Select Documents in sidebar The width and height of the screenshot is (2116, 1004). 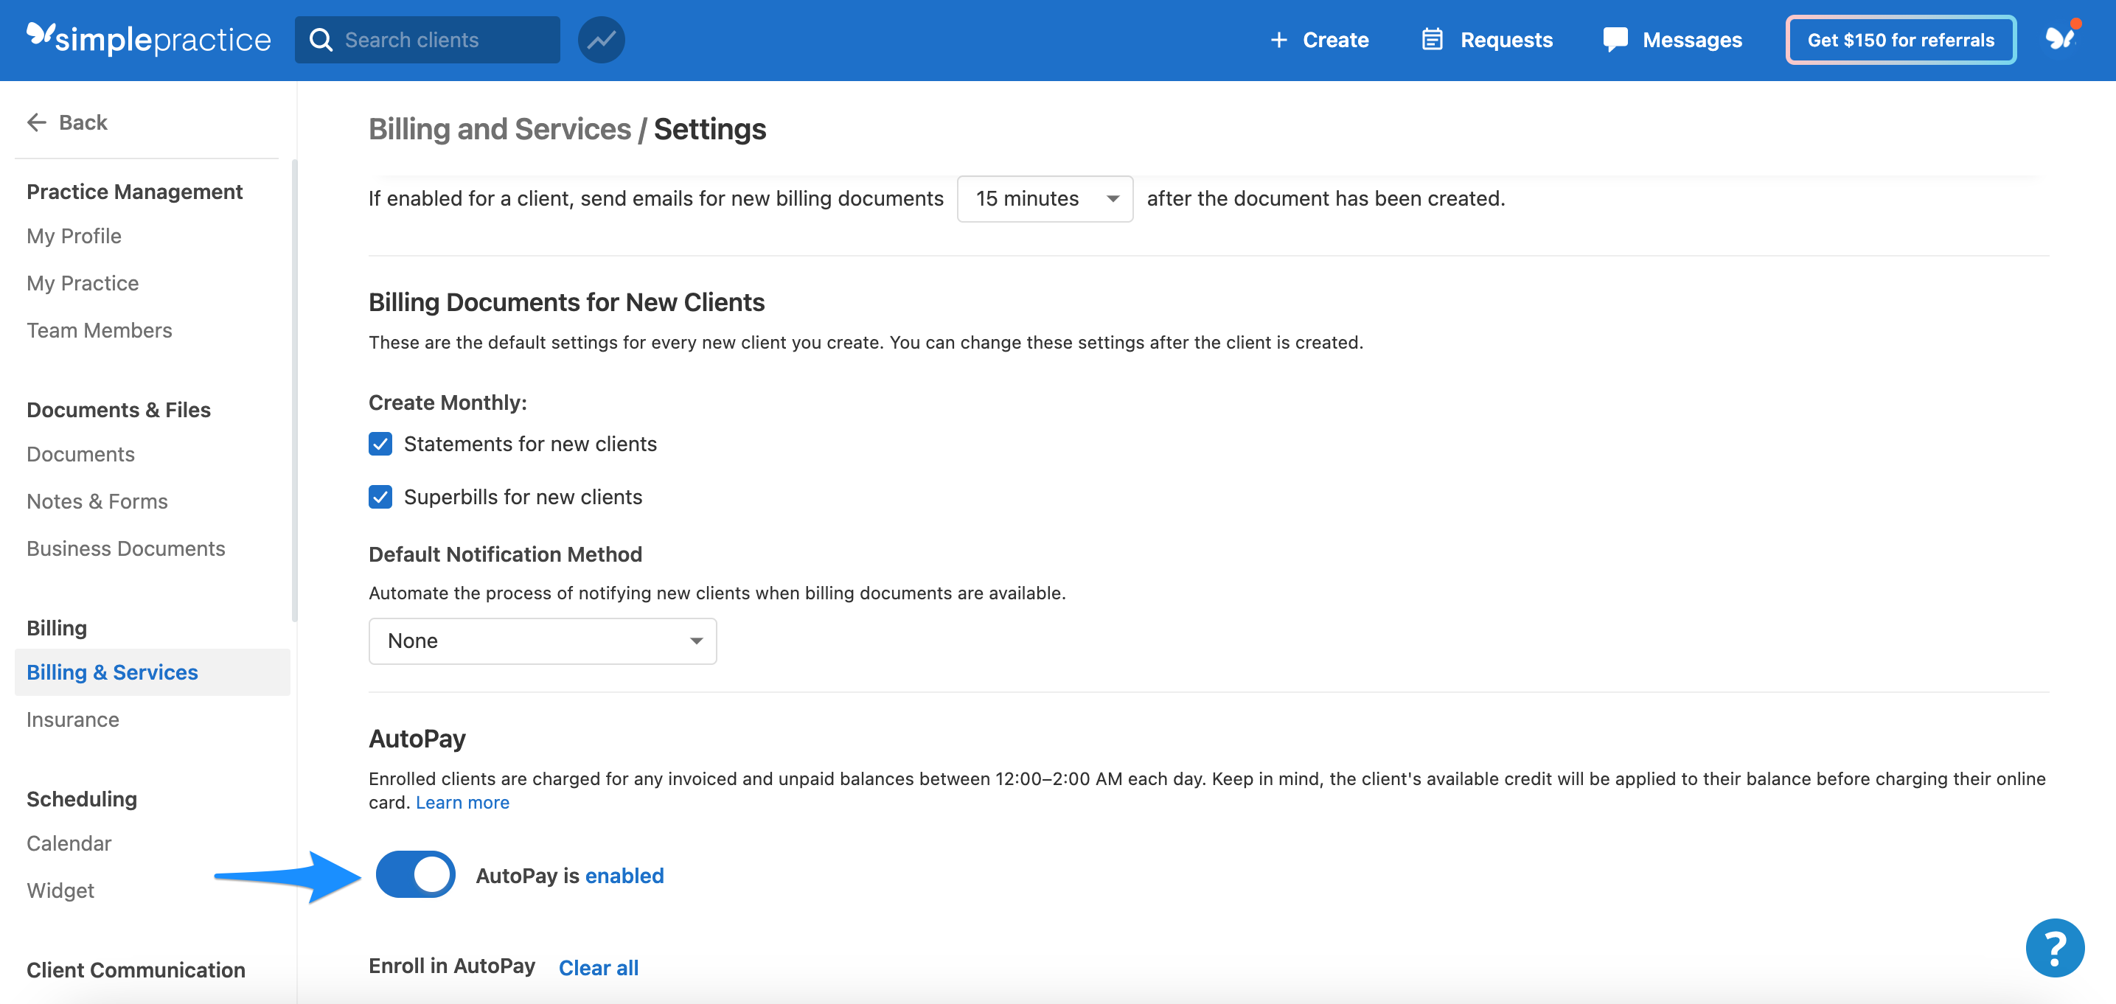(x=80, y=454)
